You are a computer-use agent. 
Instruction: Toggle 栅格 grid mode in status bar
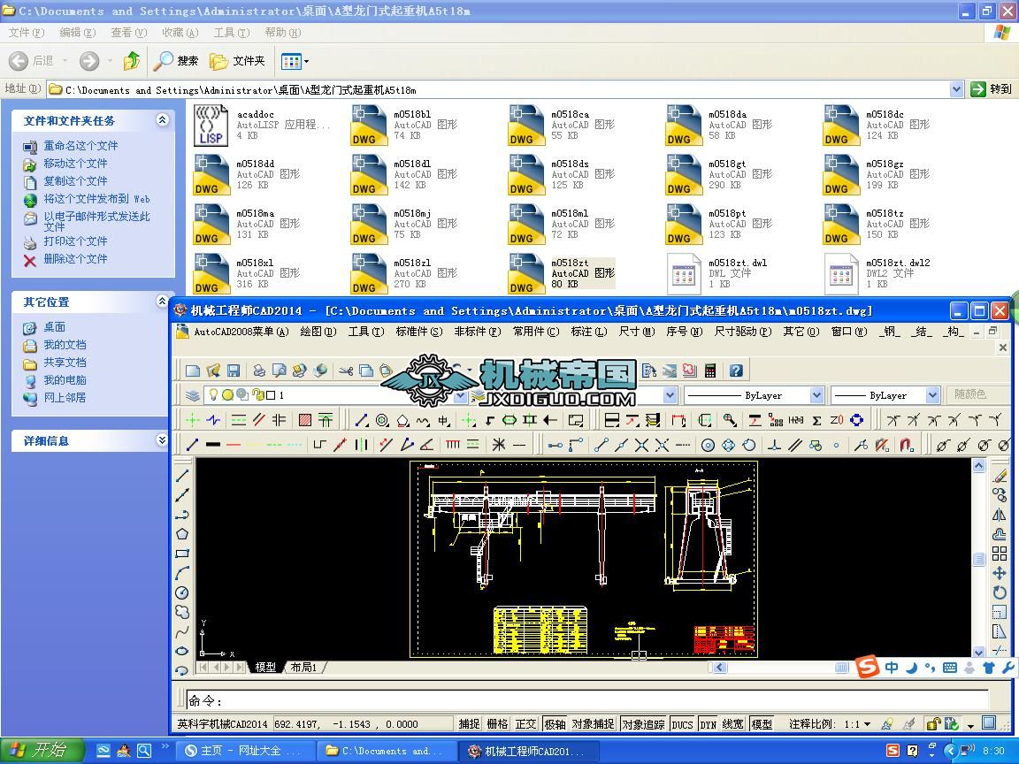pyautogui.click(x=497, y=723)
